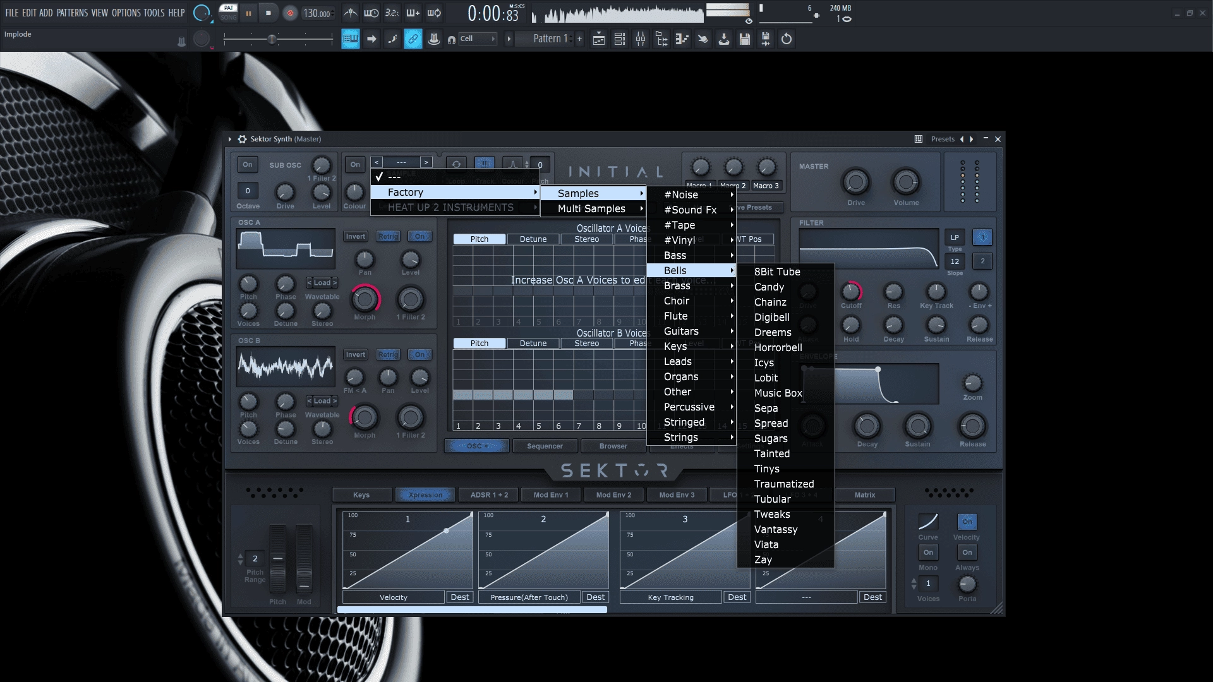The height and width of the screenshot is (682, 1213).
Task: Expand the #Sound Fx category
Action: click(x=692, y=210)
